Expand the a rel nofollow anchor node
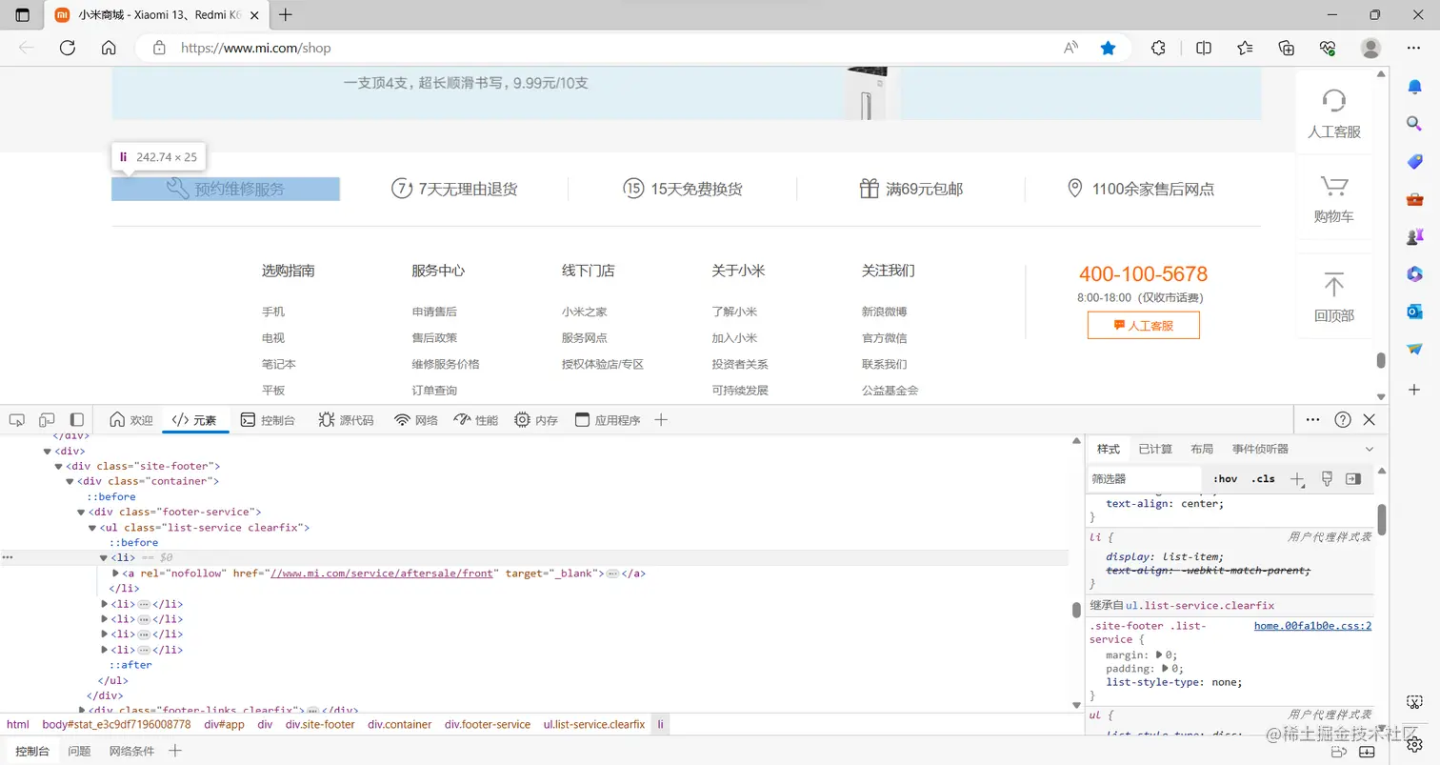 tap(116, 574)
